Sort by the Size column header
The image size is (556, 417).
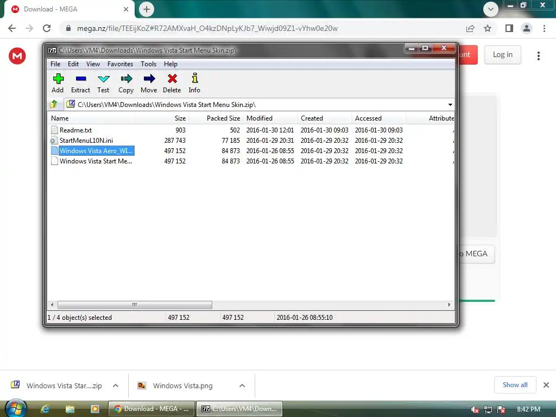(x=162, y=118)
